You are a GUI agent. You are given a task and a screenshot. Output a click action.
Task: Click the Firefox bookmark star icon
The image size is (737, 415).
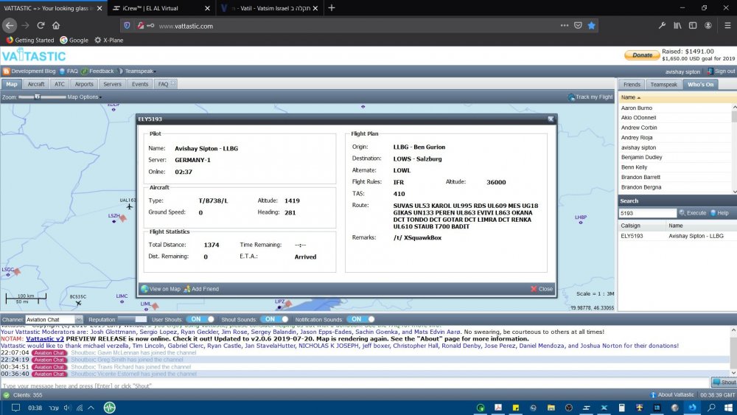point(591,25)
